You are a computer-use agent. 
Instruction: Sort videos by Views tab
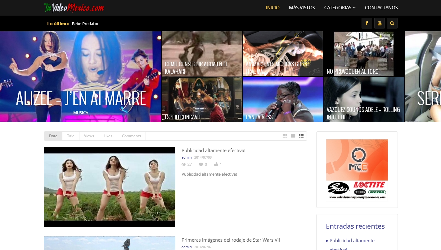pos(89,136)
